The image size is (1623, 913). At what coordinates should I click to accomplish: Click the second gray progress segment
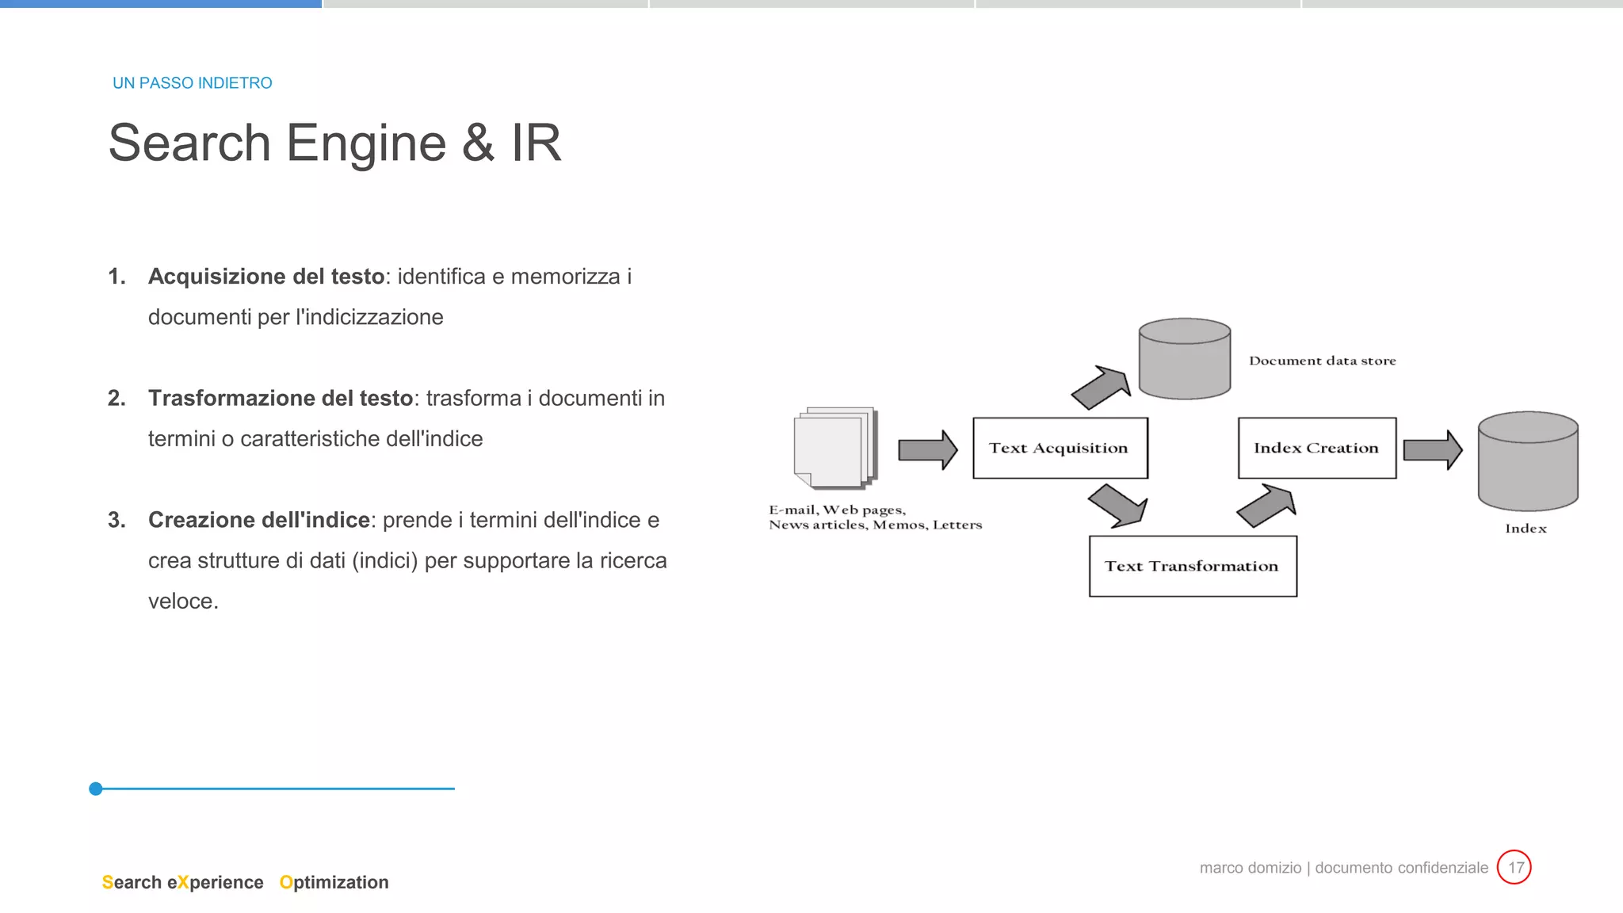486,4
